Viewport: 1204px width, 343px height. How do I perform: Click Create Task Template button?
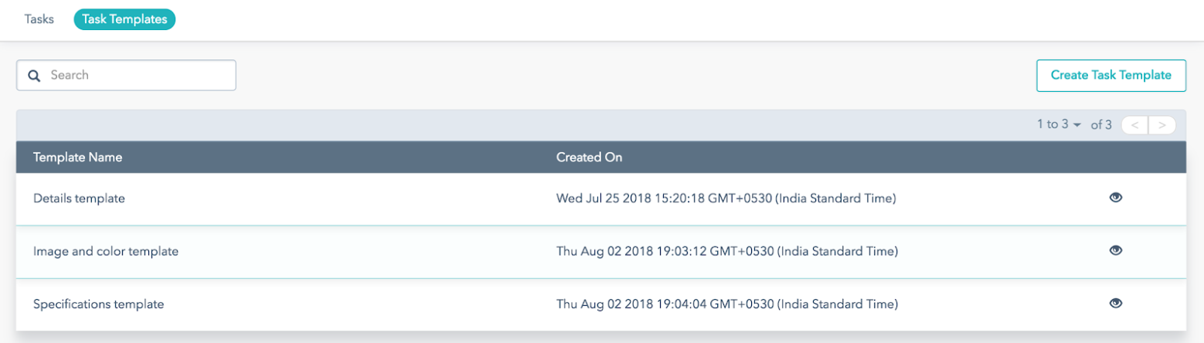point(1110,76)
